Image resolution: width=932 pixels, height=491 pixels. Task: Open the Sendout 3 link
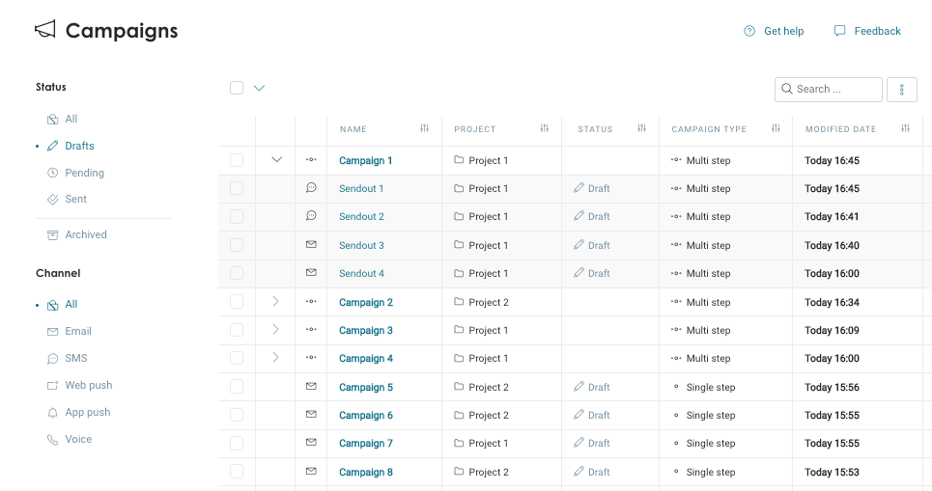click(x=361, y=245)
